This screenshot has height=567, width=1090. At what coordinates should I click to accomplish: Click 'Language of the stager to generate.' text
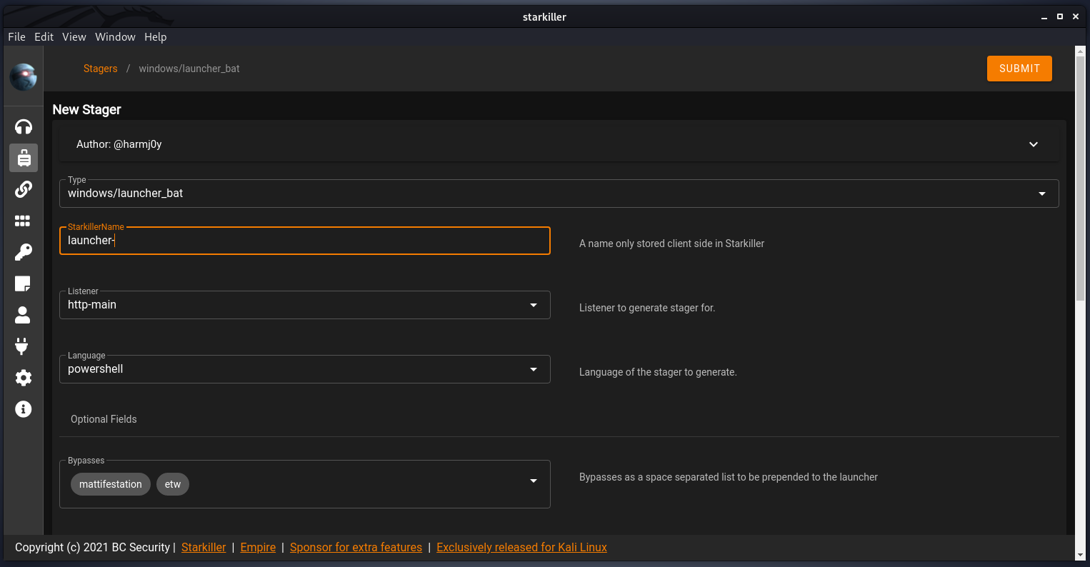pos(658,372)
